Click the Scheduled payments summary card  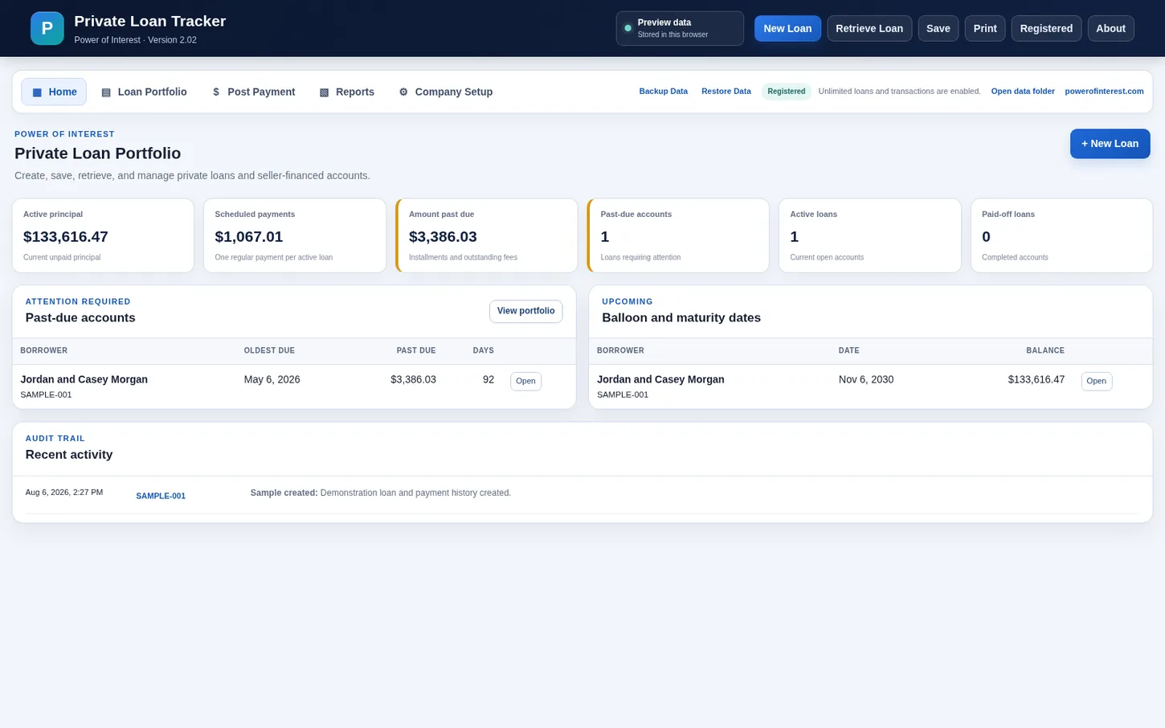click(x=295, y=235)
